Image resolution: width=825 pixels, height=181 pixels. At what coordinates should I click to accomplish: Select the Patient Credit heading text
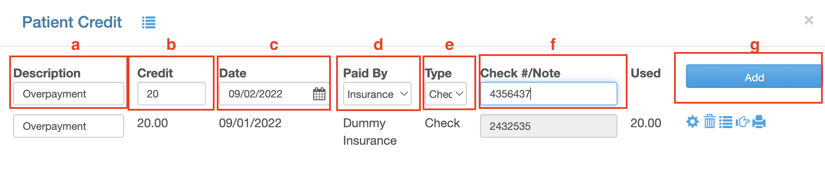click(72, 22)
